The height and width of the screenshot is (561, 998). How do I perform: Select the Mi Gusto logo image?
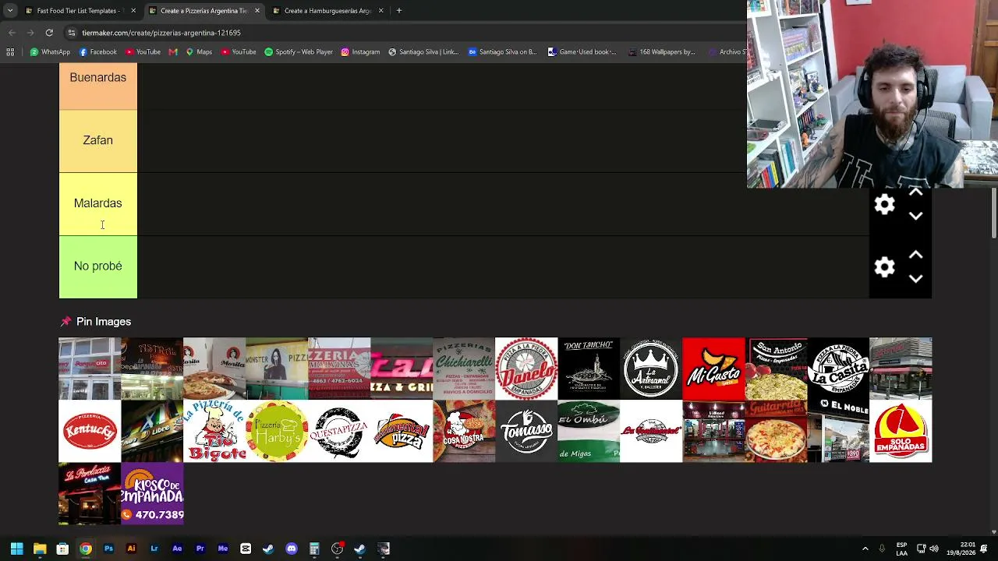[713, 369]
